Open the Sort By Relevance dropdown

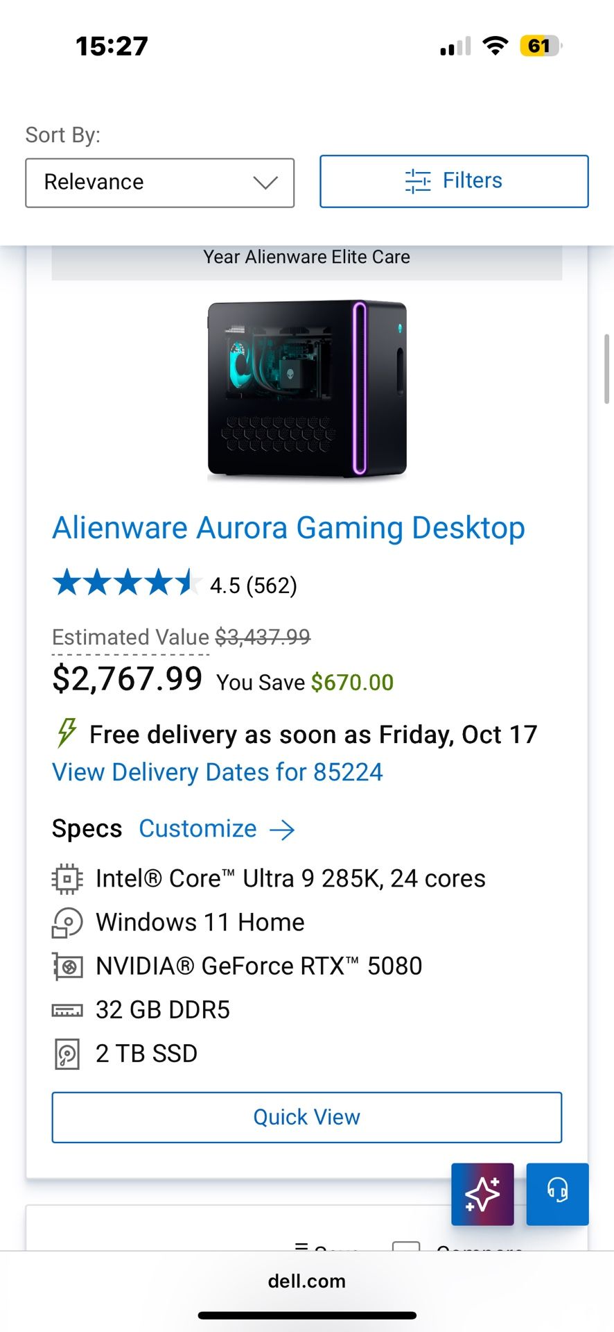159,182
